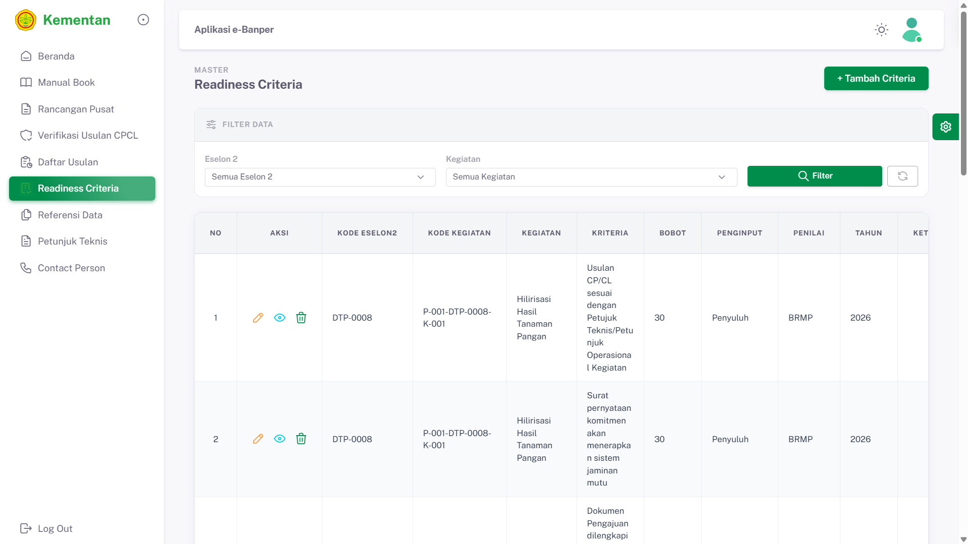
Task: Delete row 2 using the trash icon
Action: point(301,439)
